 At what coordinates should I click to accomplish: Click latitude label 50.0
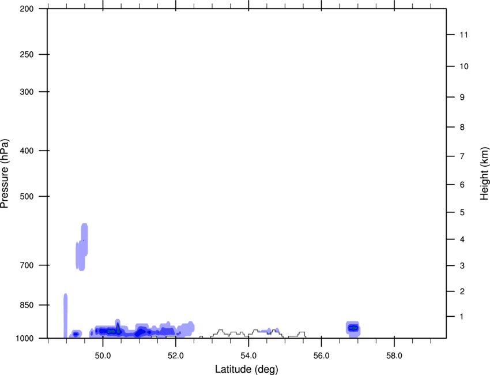[x=103, y=356]
